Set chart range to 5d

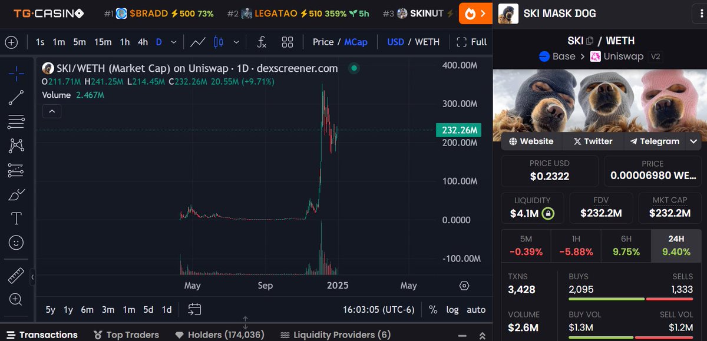pos(148,310)
